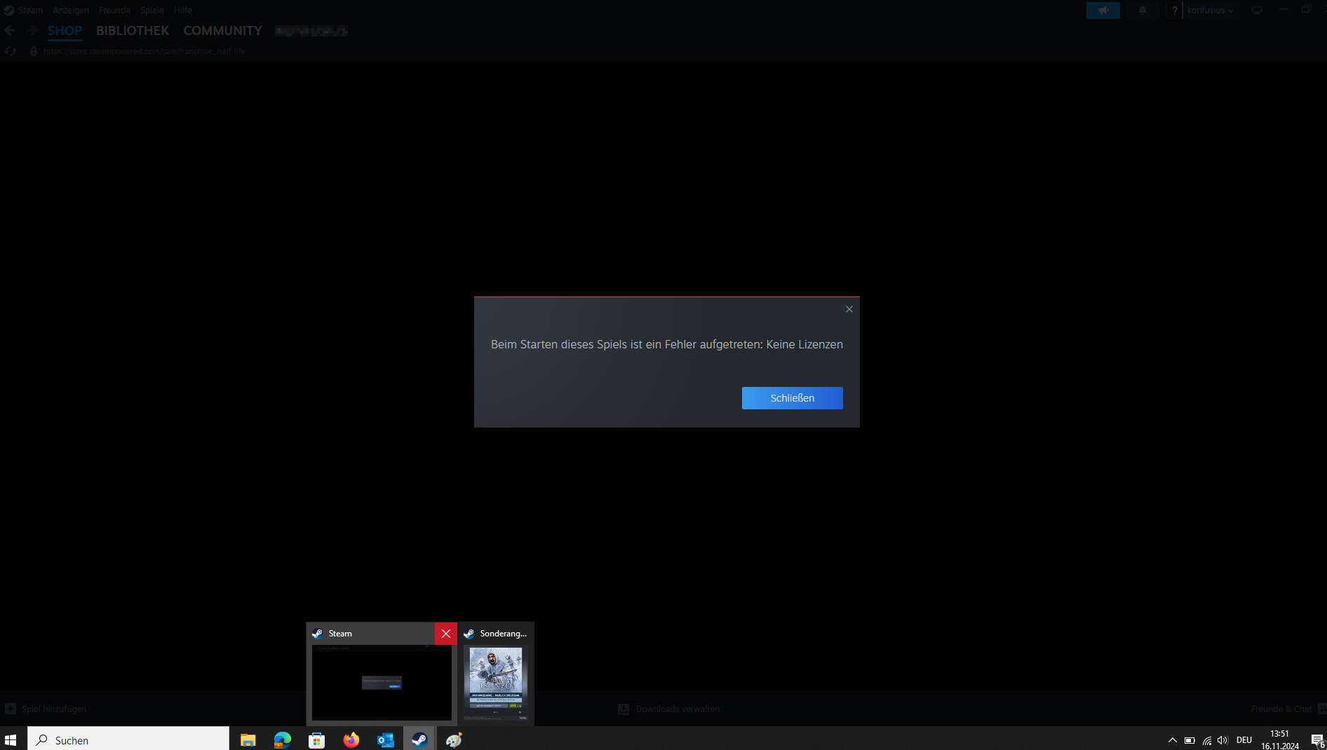Click the Schließen button in the error dialog

(792, 398)
